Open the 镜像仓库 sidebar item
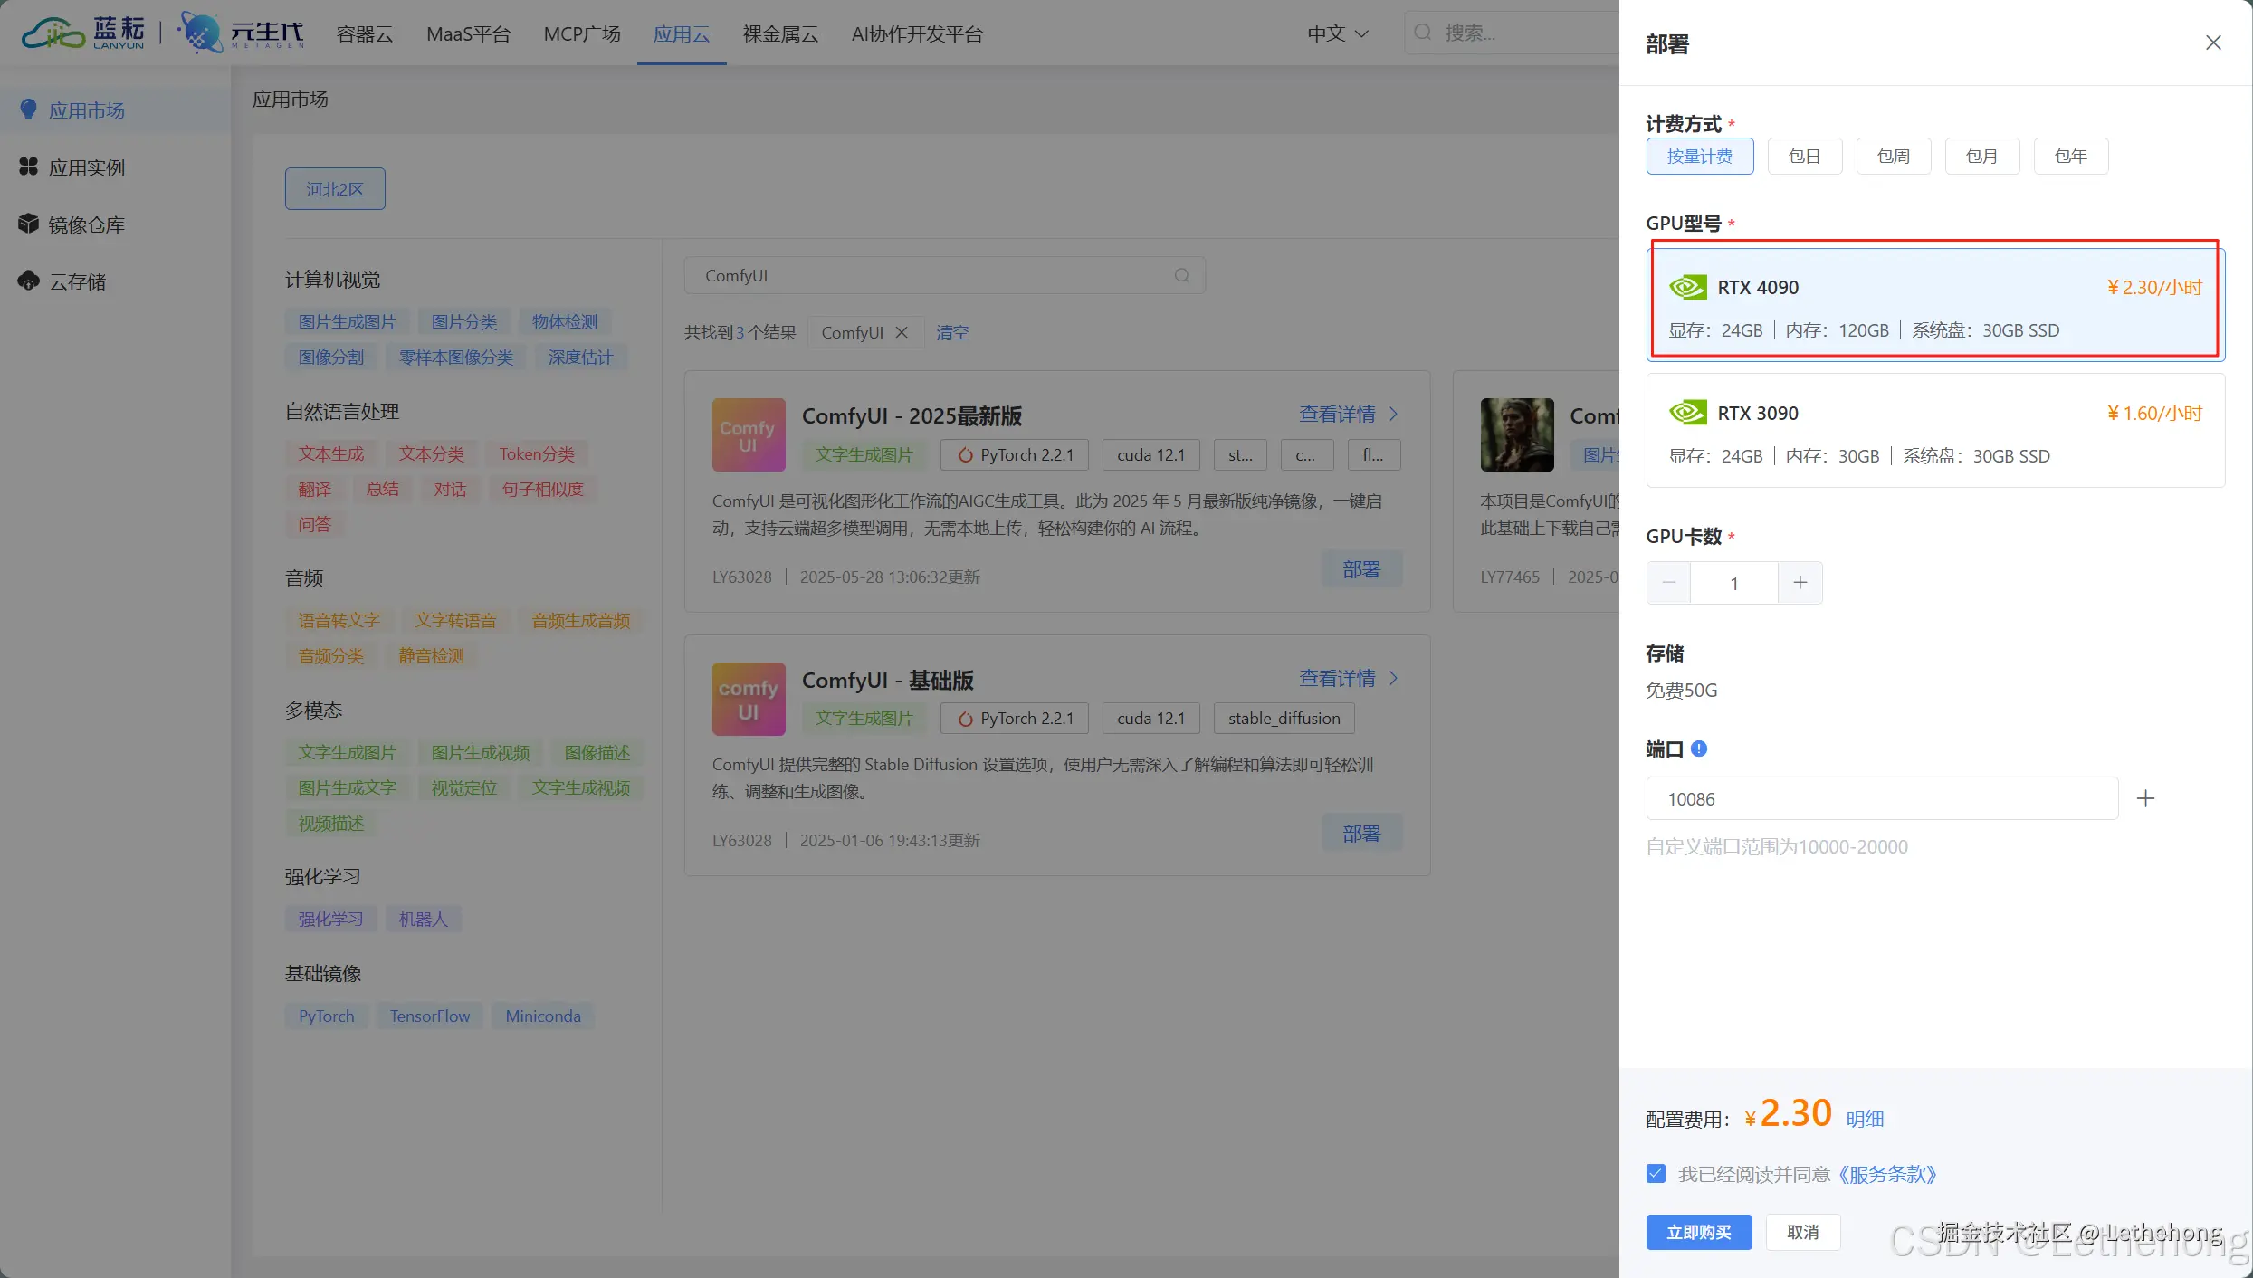 pos(88,224)
